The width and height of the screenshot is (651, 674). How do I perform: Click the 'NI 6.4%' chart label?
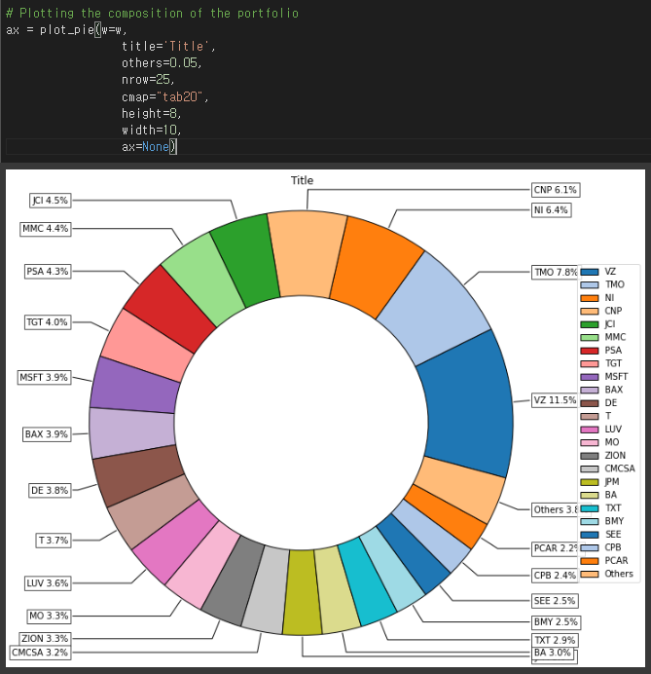(x=551, y=210)
